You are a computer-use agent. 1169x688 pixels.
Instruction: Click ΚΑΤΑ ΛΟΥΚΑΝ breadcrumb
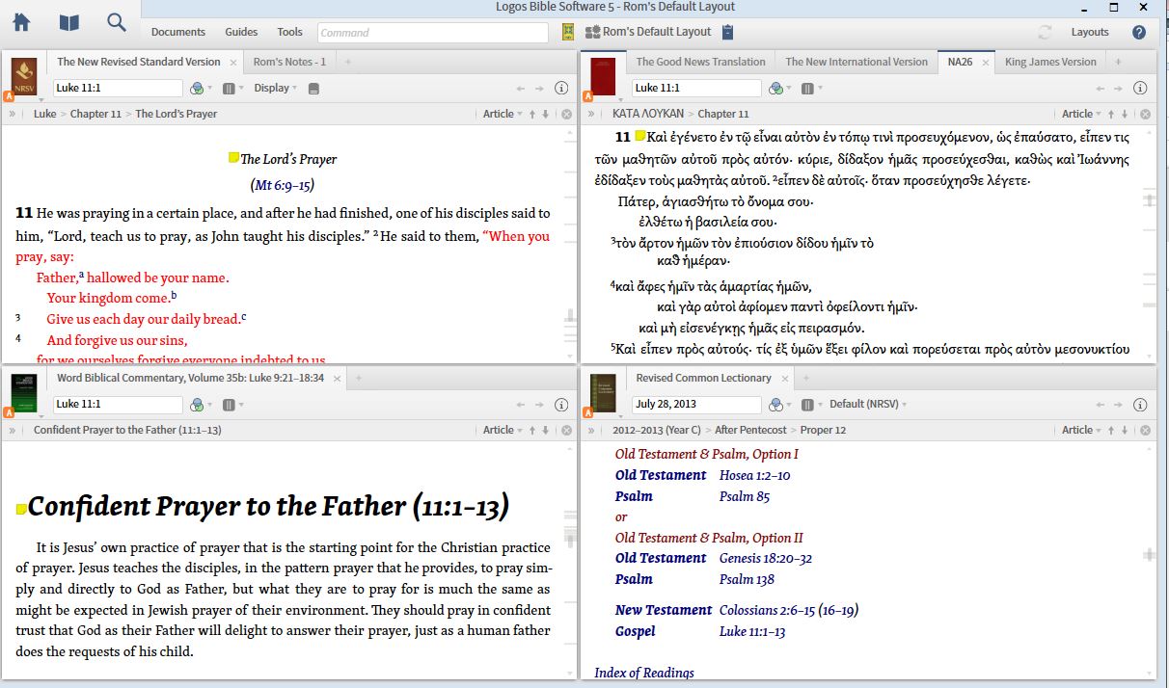point(646,114)
